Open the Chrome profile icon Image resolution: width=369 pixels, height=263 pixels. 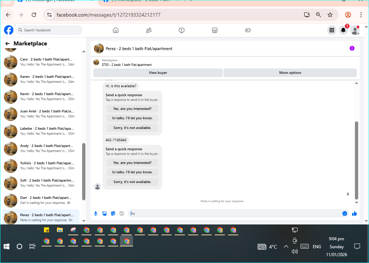[348, 15]
